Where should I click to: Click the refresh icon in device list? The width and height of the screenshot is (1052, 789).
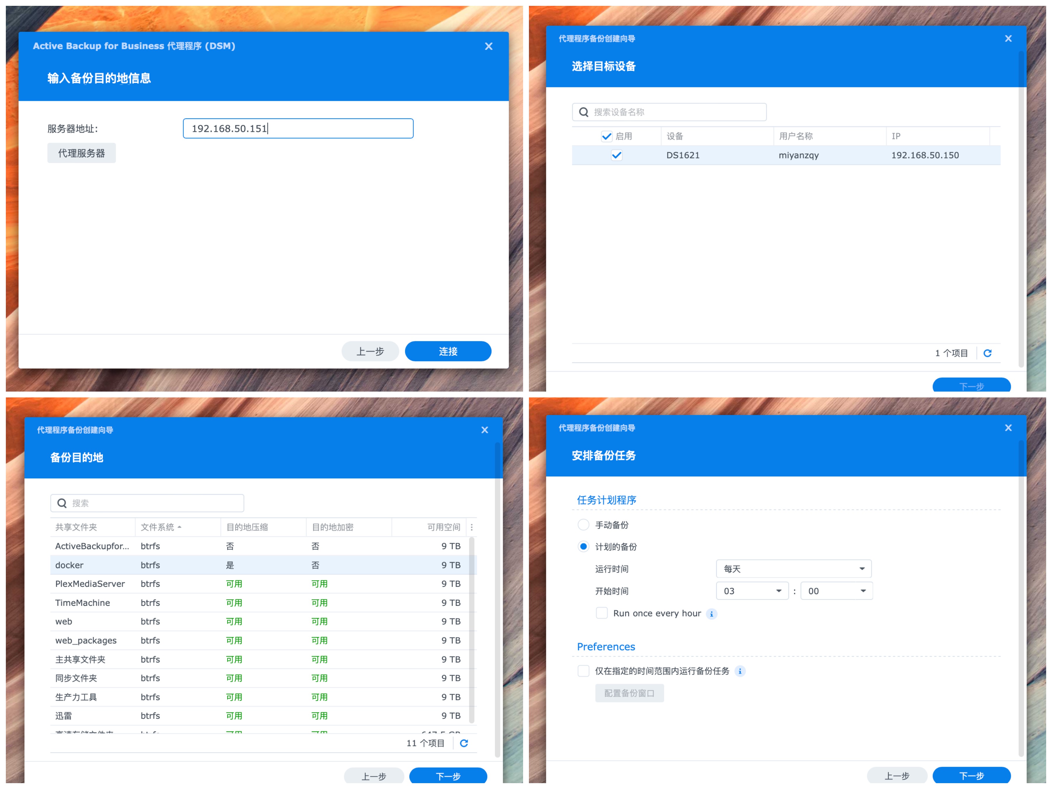pyautogui.click(x=987, y=353)
